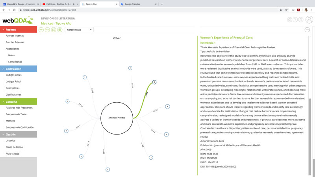Collapse the reference detail panel minus icon
This screenshot has height=177, width=315.
307,30
